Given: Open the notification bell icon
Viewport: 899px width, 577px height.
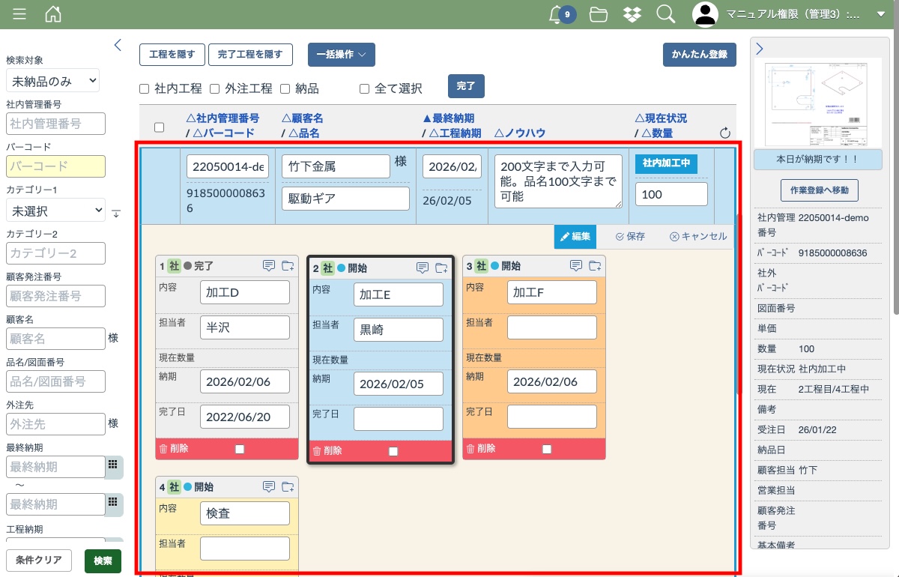Looking at the screenshot, I should click(556, 14).
